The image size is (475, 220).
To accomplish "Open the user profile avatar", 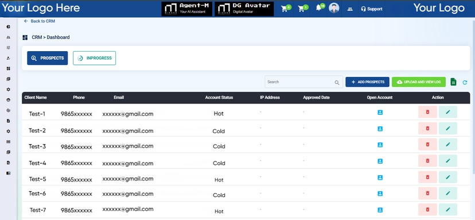I will click(x=334, y=8).
